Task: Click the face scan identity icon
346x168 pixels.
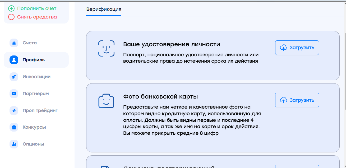Action: pyautogui.click(x=106, y=49)
